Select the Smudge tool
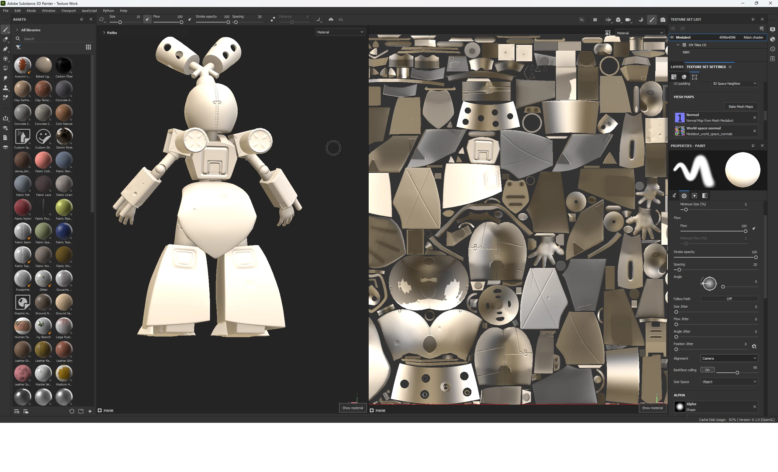The height and width of the screenshot is (472, 778). pyautogui.click(x=5, y=78)
